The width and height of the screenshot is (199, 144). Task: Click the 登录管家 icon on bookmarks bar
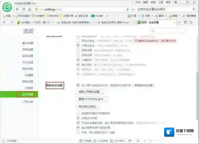[x=184, y=16]
